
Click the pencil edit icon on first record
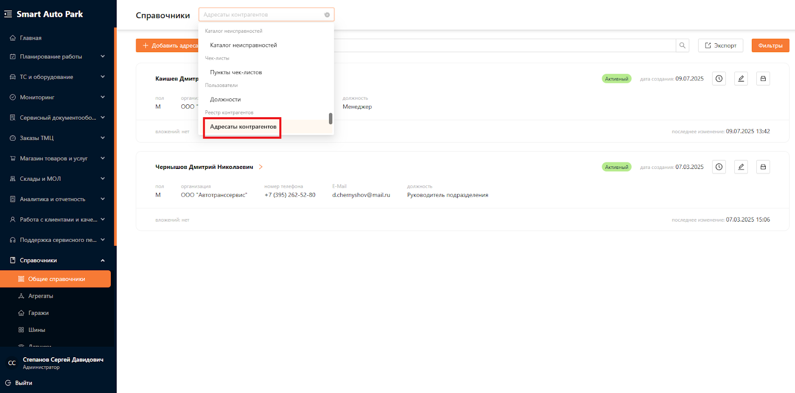(741, 79)
